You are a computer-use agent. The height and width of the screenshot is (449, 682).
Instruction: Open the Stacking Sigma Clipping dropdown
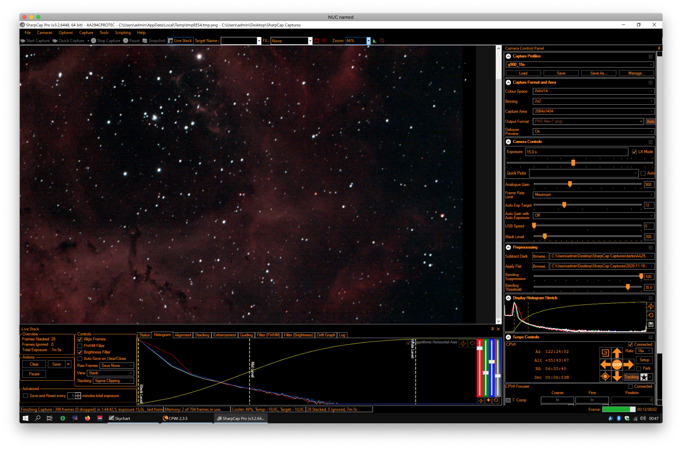[113, 381]
